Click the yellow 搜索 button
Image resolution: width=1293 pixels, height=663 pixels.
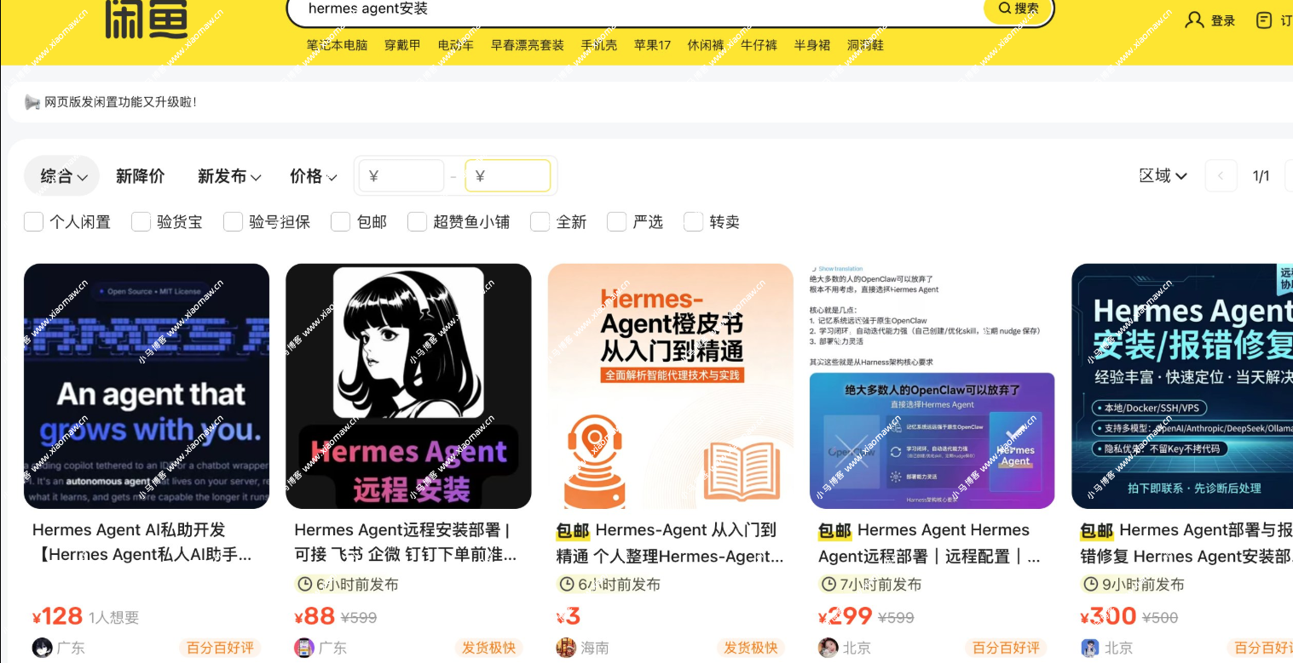pyautogui.click(x=1019, y=9)
